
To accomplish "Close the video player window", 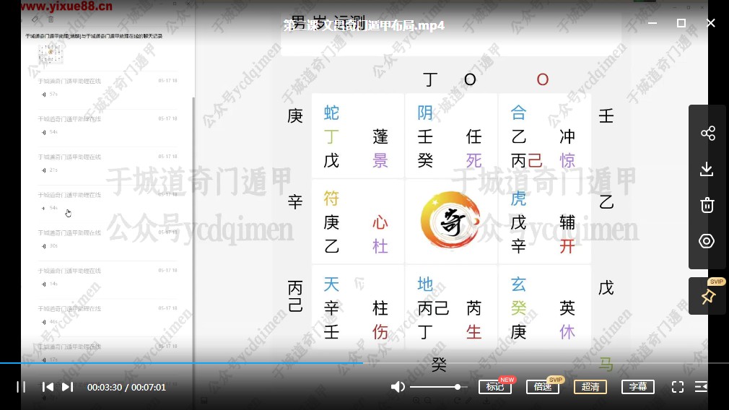I will [x=711, y=23].
